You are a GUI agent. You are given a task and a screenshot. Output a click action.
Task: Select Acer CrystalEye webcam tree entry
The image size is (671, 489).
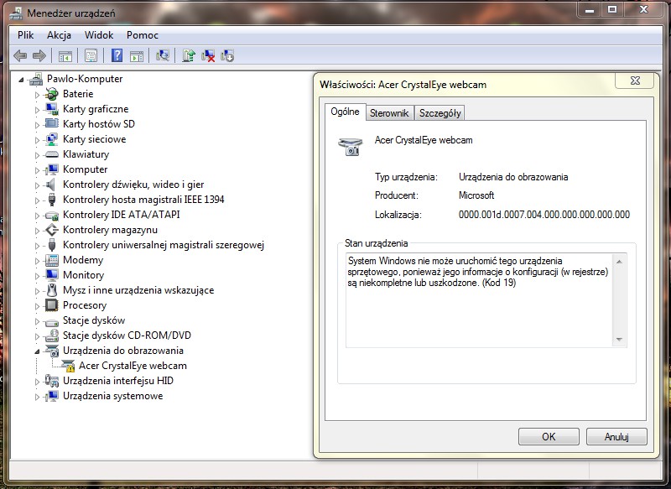(133, 366)
